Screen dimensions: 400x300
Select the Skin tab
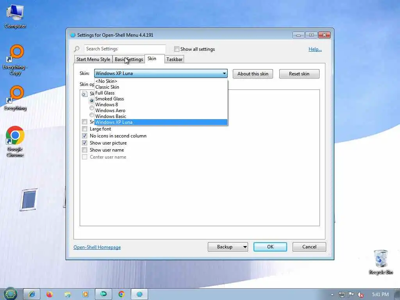155,59
